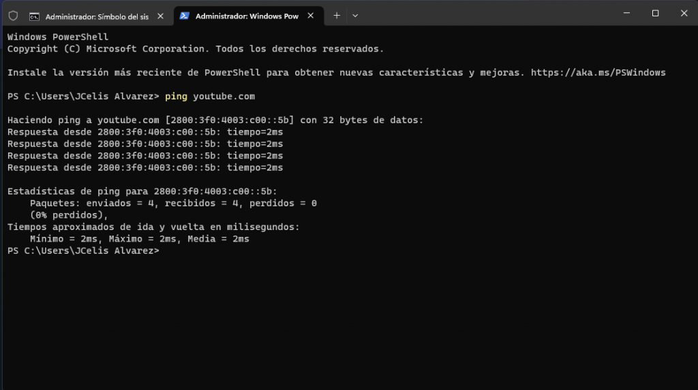The height and width of the screenshot is (390, 698).
Task: Click the 'Mínimo = 2ms' results line
Action: (x=139, y=240)
